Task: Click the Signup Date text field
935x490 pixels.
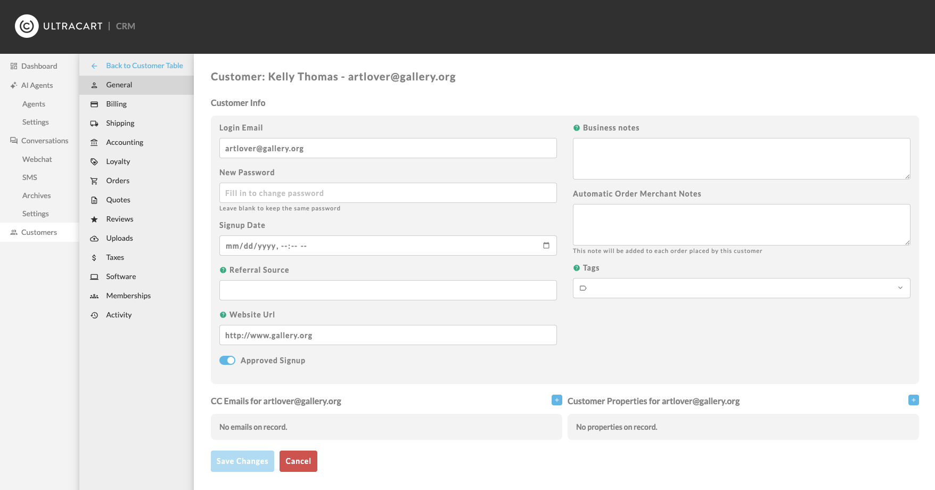Action: (388, 246)
